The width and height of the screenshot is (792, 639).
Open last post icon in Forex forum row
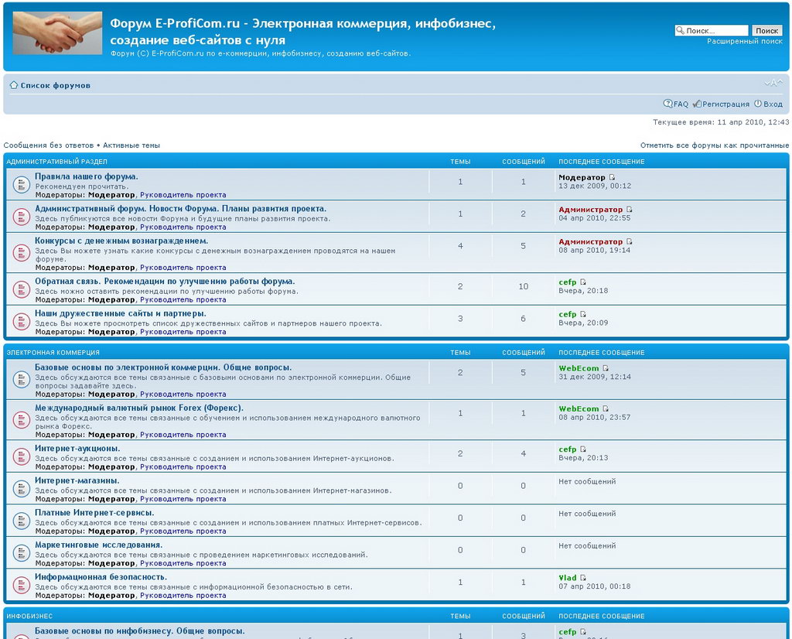click(x=606, y=408)
